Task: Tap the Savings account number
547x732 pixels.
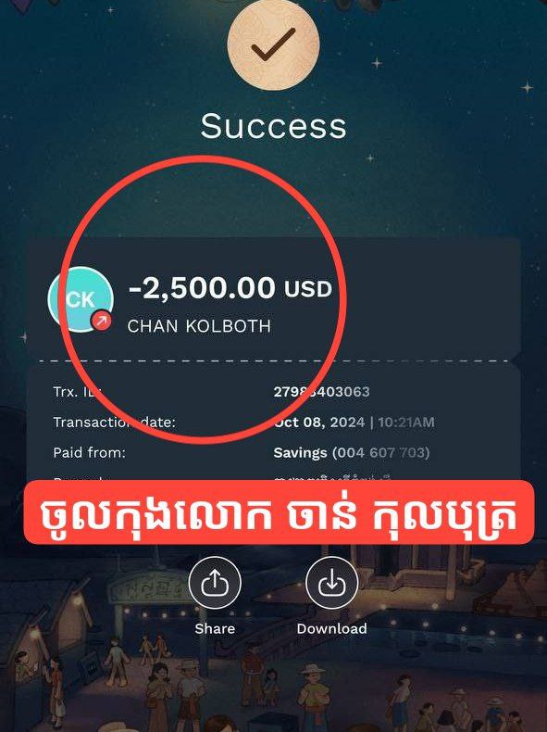Action: point(381,453)
